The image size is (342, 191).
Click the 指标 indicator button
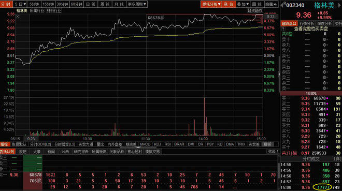point(4,144)
